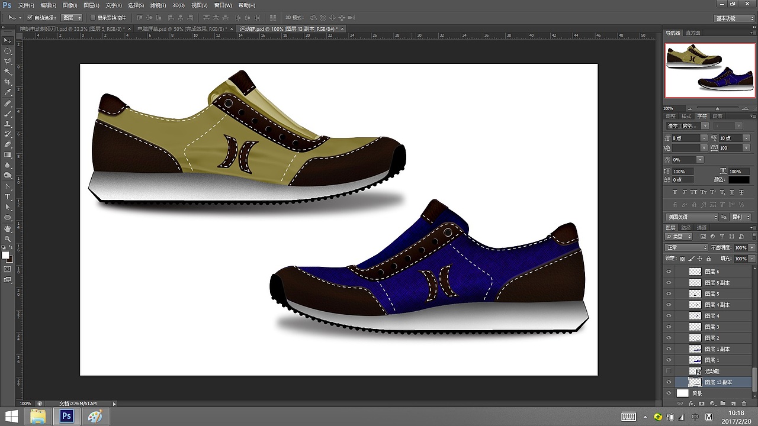Select the Clone Stamp tool

8,124
